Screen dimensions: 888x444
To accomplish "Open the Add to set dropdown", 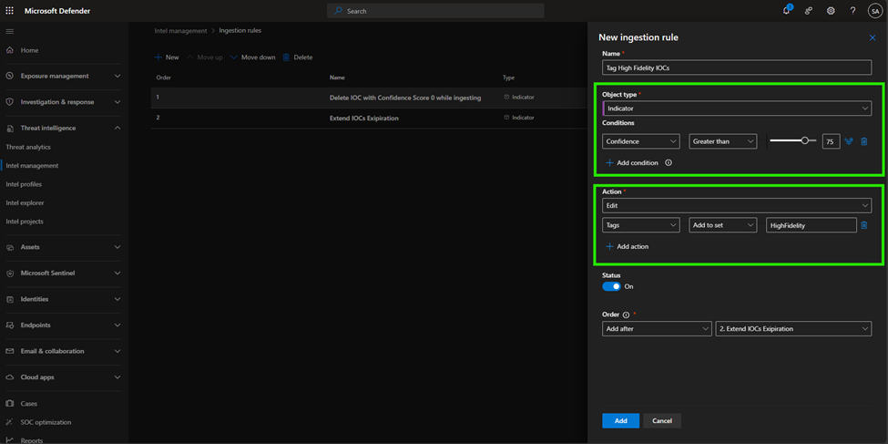I will click(722, 225).
